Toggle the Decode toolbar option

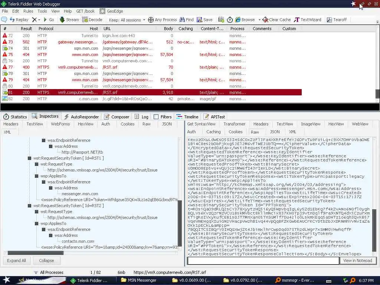(x=92, y=20)
